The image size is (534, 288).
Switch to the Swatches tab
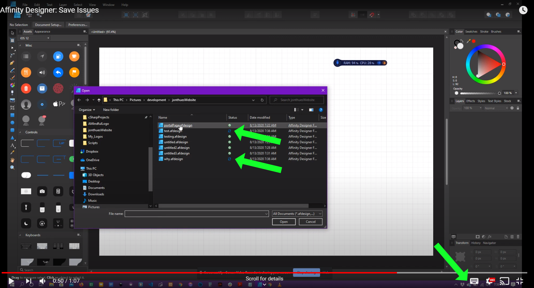(x=471, y=32)
